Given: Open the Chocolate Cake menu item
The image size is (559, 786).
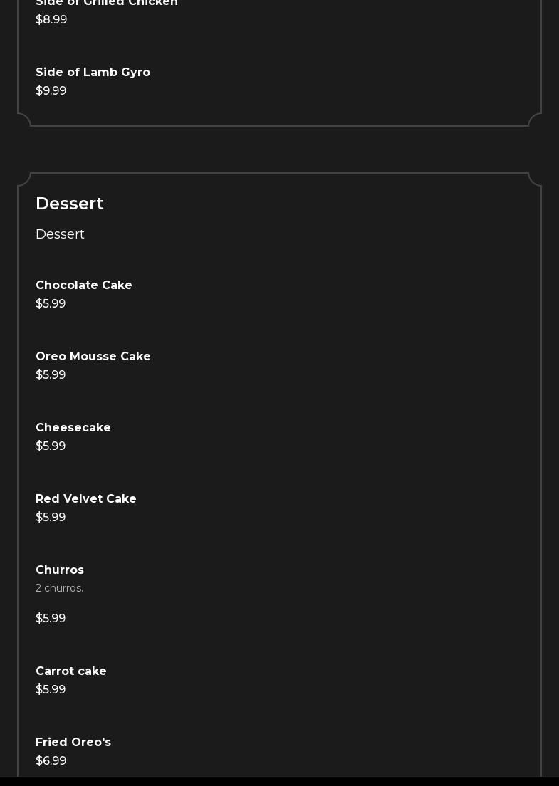Looking at the screenshot, I should (x=84, y=285).
